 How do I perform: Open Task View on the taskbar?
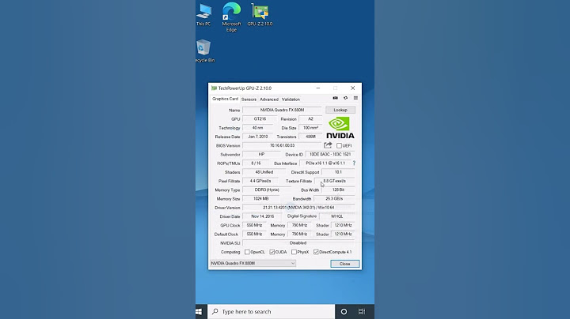click(361, 311)
